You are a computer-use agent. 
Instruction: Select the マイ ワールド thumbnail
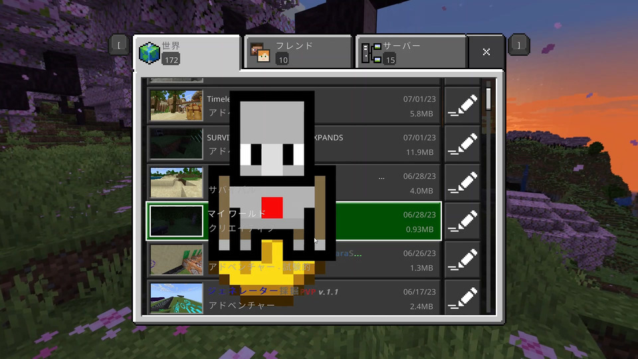pos(176,221)
